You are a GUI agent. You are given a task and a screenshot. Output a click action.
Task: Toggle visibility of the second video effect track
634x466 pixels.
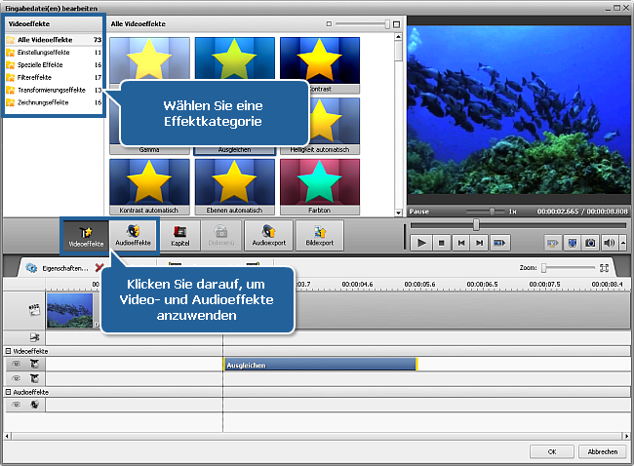click(x=16, y=377)
